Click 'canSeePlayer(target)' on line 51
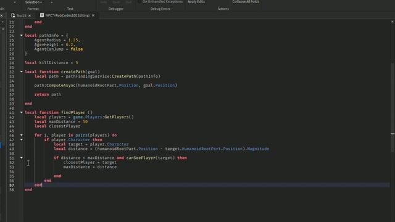The image size is (395, 222). click(151, 158)
